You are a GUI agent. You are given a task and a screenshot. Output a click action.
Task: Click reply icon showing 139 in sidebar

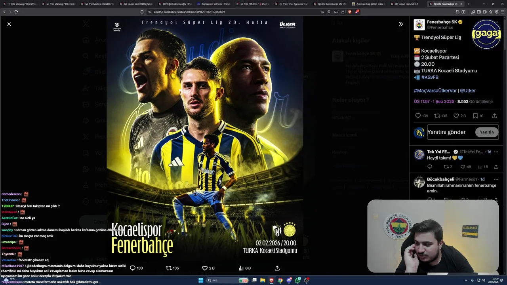click(418, 116)
